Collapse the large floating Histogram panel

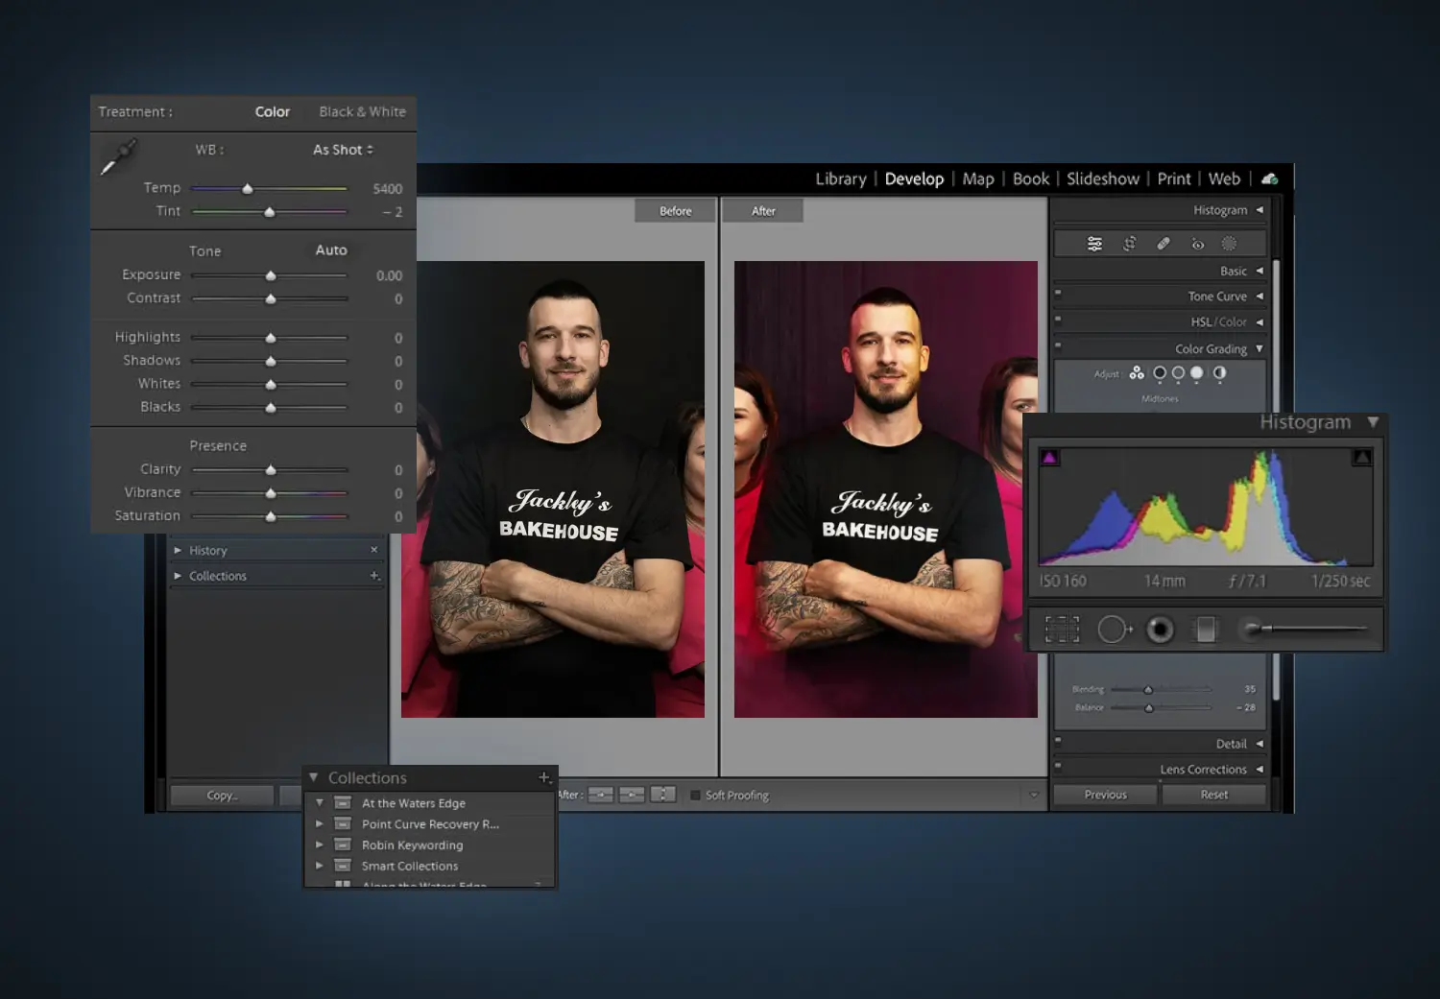[1373, 422]
